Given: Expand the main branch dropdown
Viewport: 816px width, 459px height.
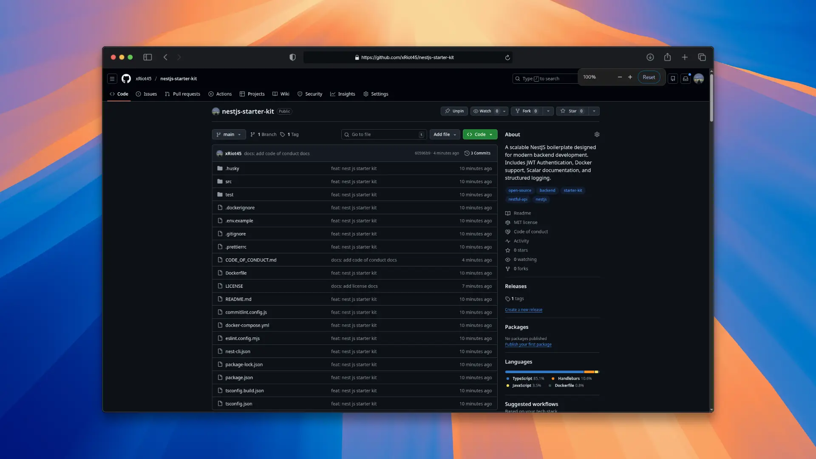Looking at the screenshot, I should click(229, 134).
